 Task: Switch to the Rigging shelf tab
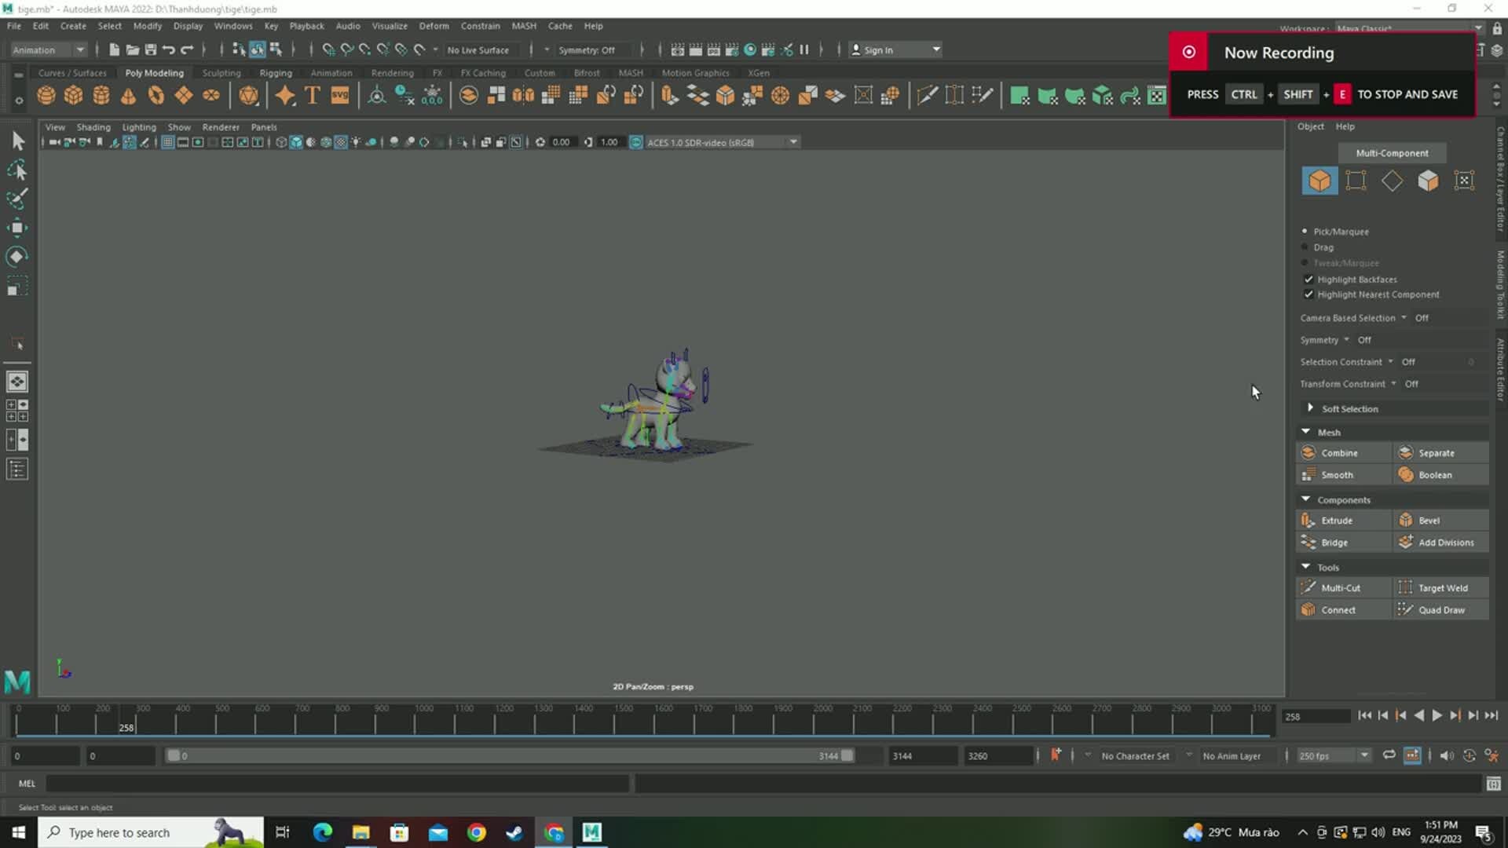[x=275, y=72]
